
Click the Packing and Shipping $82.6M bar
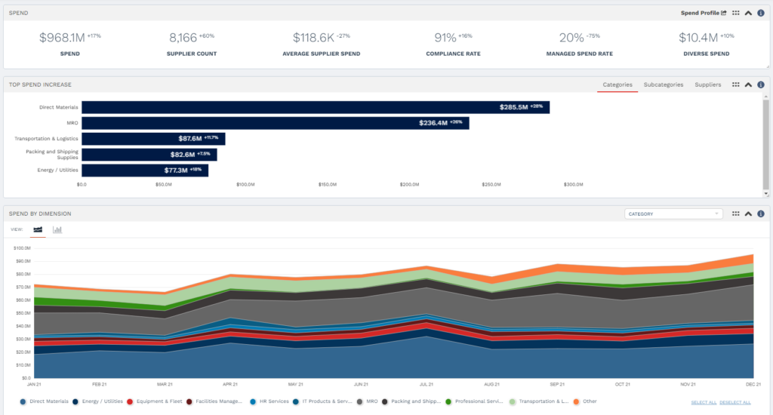(149, 155)
